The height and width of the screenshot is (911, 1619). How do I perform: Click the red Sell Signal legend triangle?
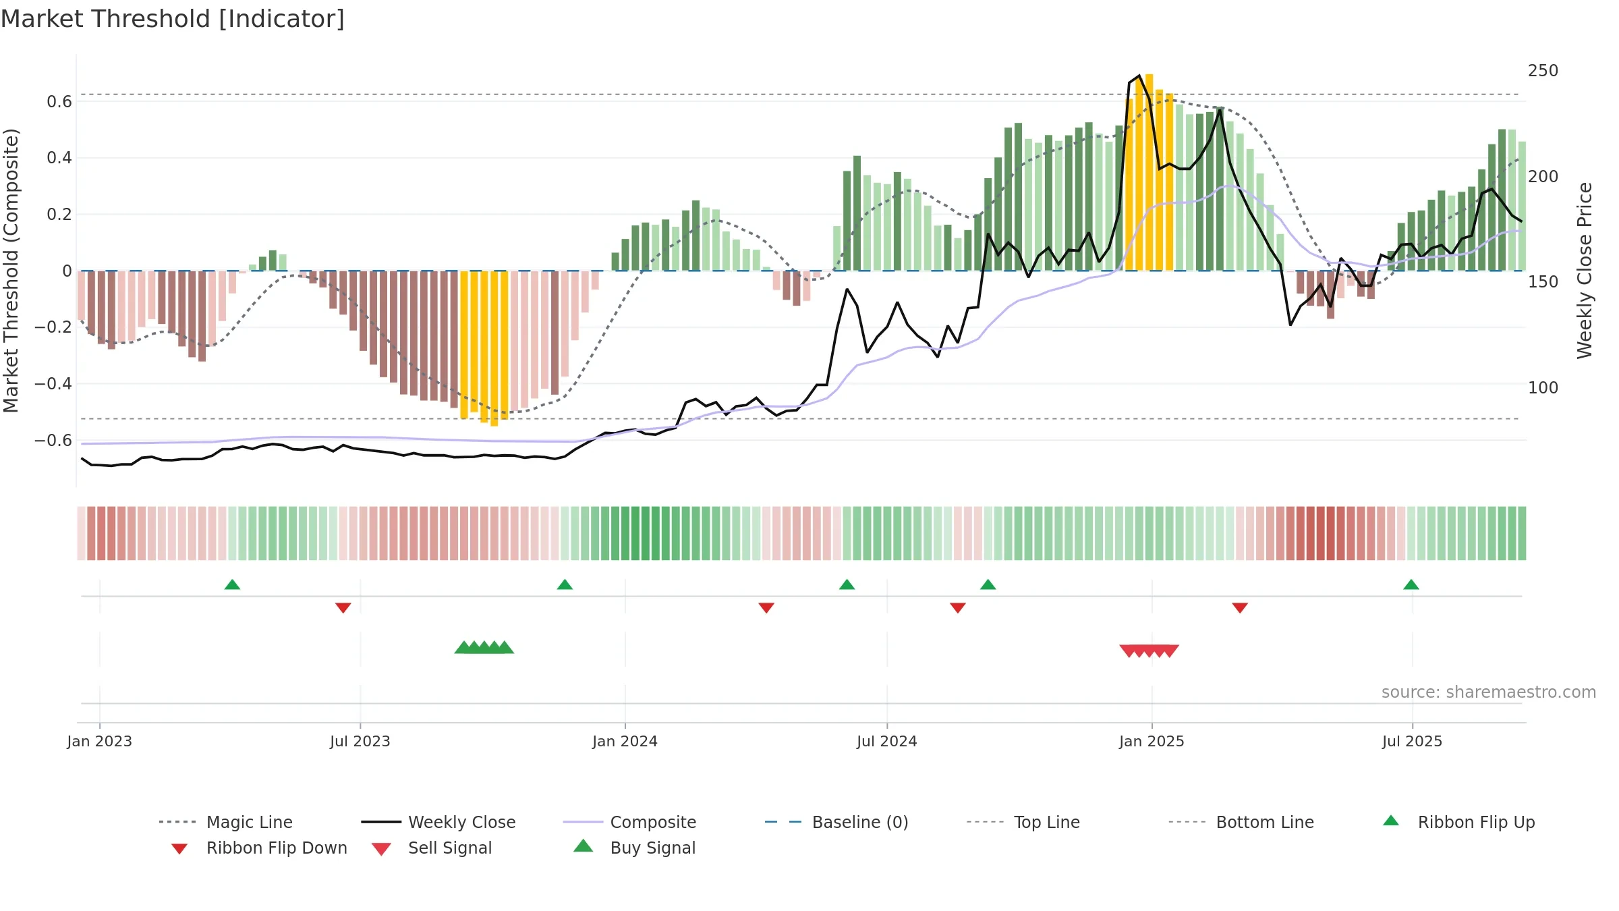381,849
